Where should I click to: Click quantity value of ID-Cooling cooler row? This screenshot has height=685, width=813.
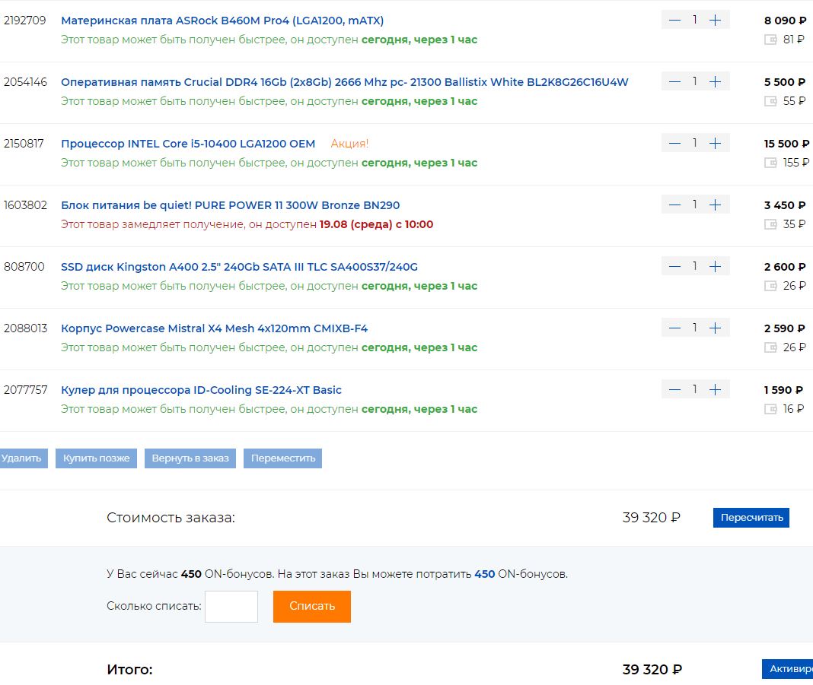(695, 390)
